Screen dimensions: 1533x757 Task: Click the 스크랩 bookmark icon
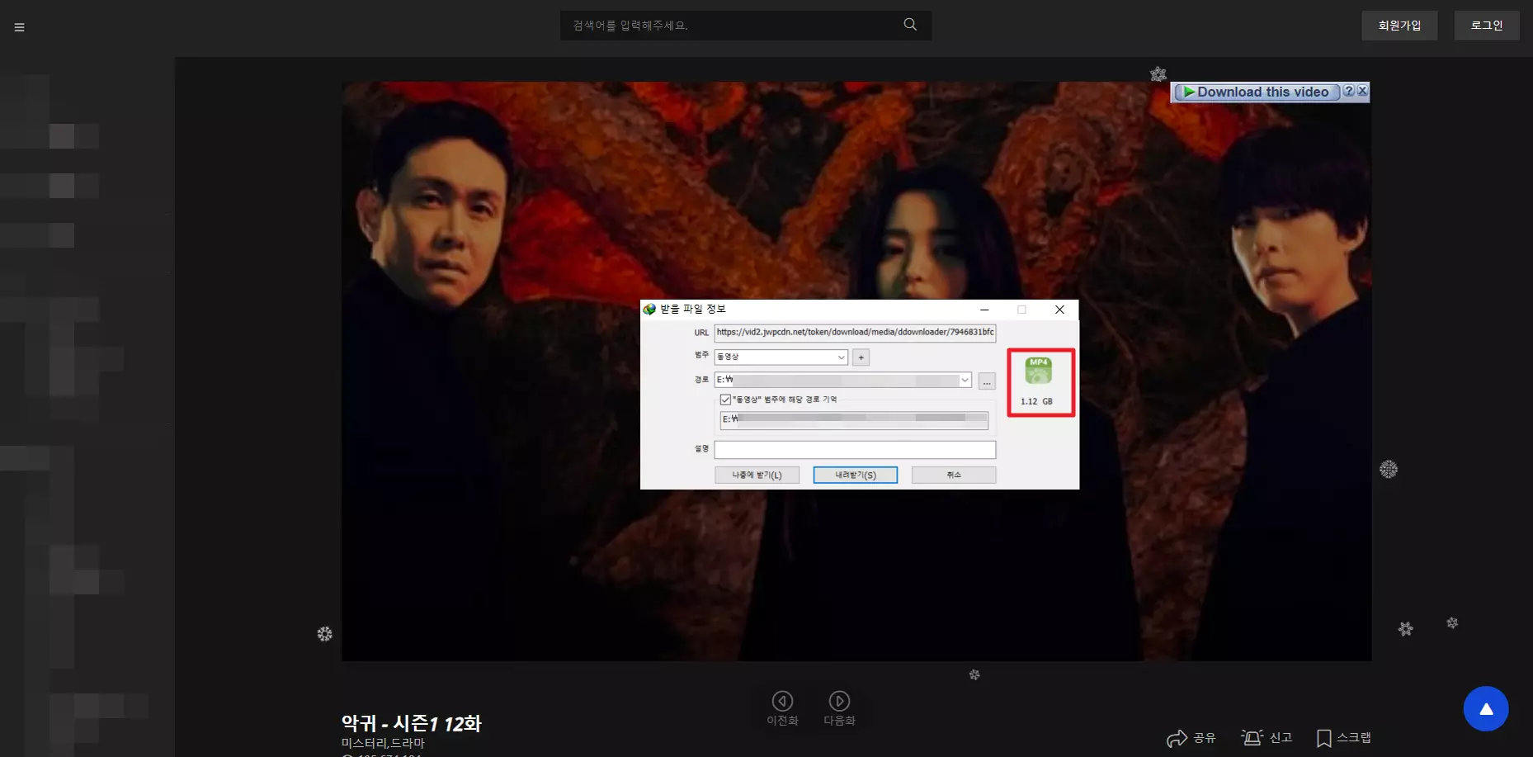click(x=1324, y=738)
